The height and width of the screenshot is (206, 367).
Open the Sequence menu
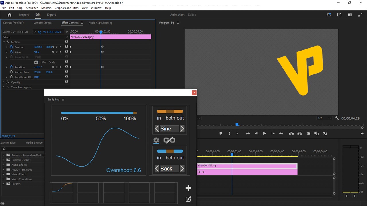32,8
